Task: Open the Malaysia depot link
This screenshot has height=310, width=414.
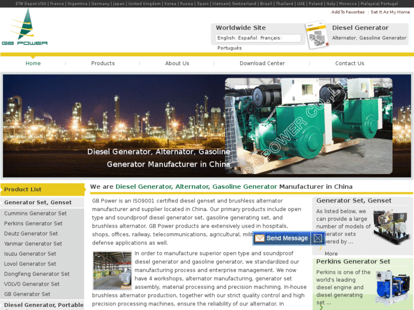Action: click(370, 3)
